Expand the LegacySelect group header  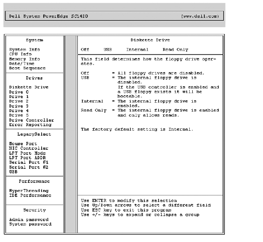coord(34,134)
